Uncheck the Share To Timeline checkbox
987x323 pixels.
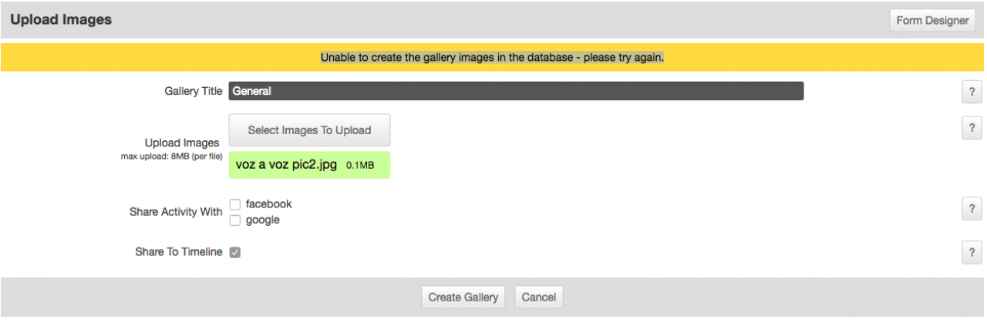[x=235, y=252]
